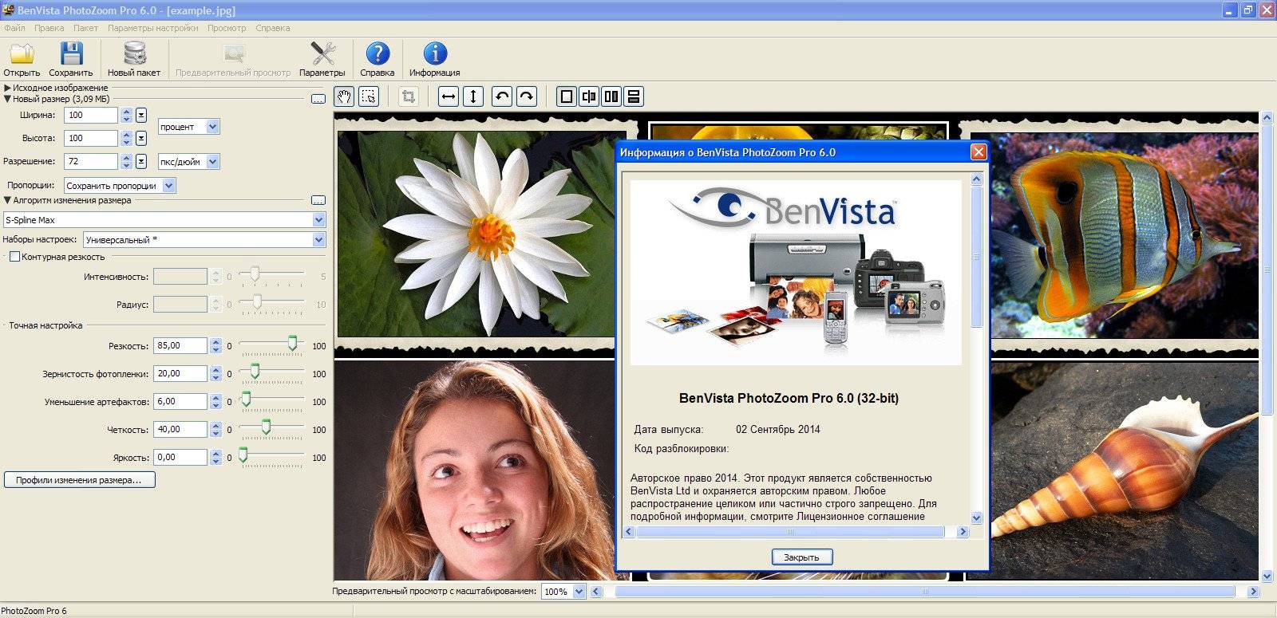Image resolution: width=1277 pixels, height=618 pixels.
Task: Save via the Сохранить floppy icon
Action: coord(71,60)
